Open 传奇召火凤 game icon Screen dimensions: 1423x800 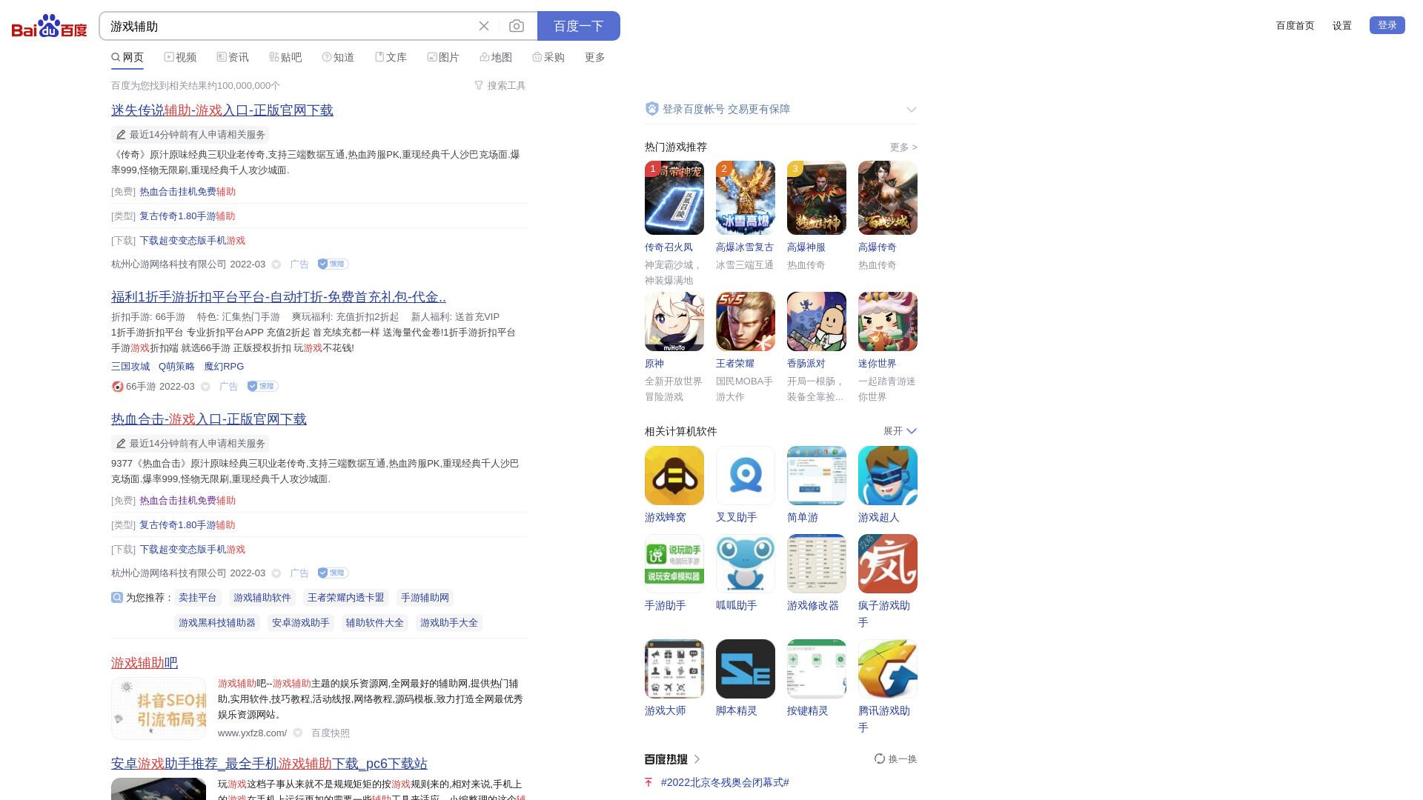point(674,198)
